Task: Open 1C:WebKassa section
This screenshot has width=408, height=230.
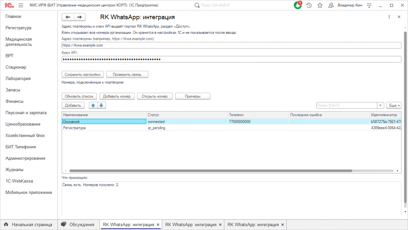Action: [19, 181]
